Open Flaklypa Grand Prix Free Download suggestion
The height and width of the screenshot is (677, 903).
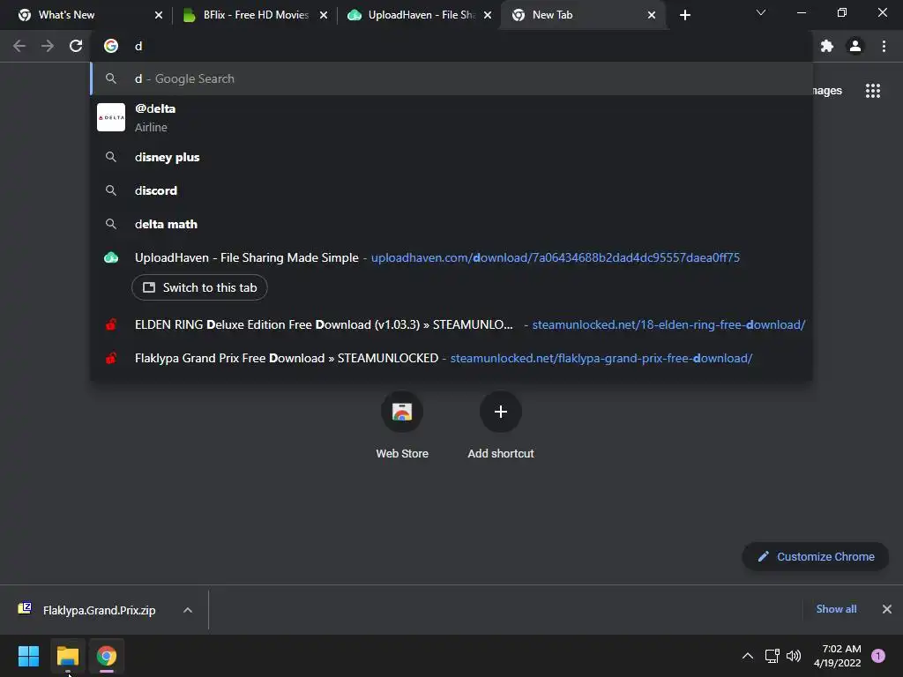point(451,358)
